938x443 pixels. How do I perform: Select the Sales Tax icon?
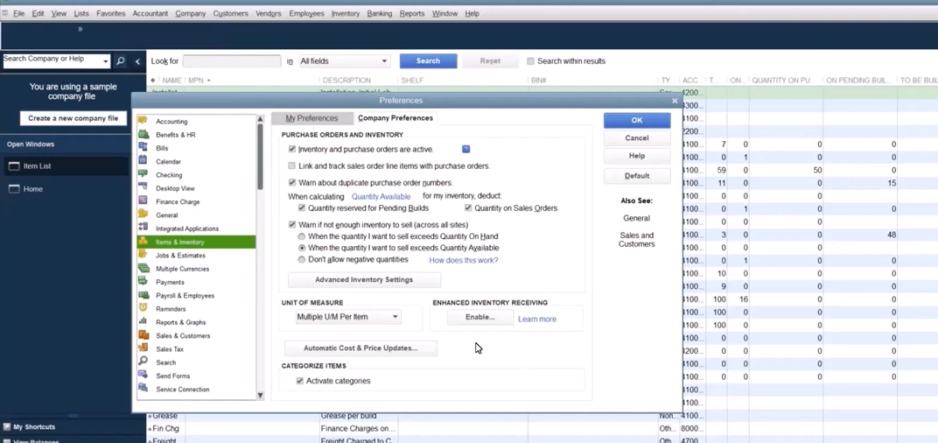click(143, 348)
